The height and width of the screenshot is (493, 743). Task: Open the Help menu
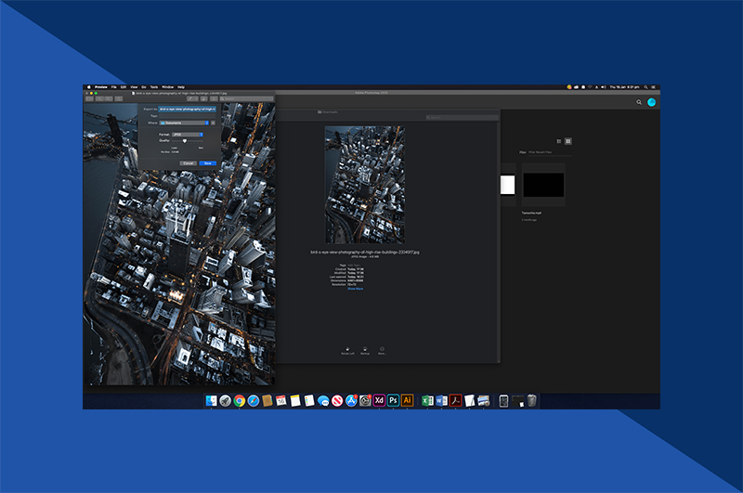[181, 87]
